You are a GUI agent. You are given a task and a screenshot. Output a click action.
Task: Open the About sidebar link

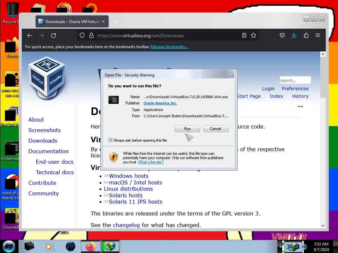click(x=36, y=120)
